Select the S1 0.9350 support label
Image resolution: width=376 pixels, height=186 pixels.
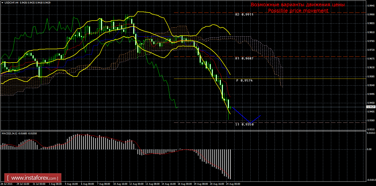(244, 124)
